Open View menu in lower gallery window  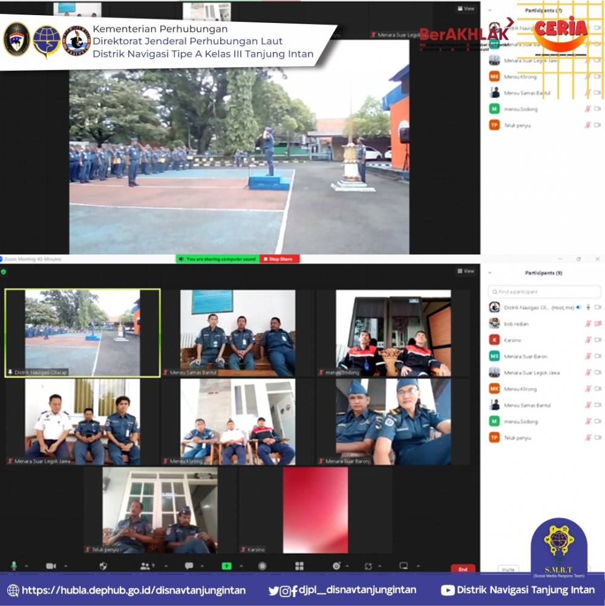(465, 271)
